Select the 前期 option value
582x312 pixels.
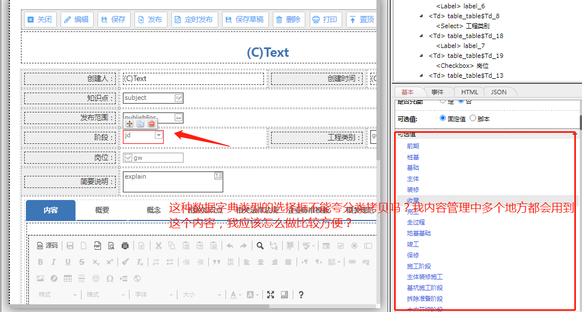click(x=413, y=146)
